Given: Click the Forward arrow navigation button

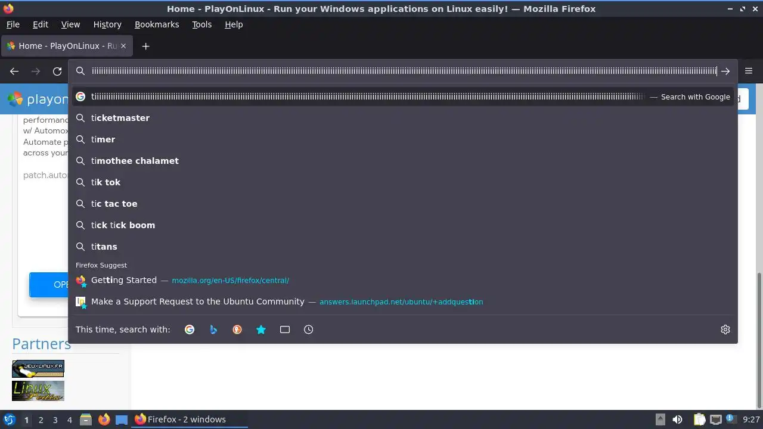Looking at the screenshot, I should (x=36, y=71).
